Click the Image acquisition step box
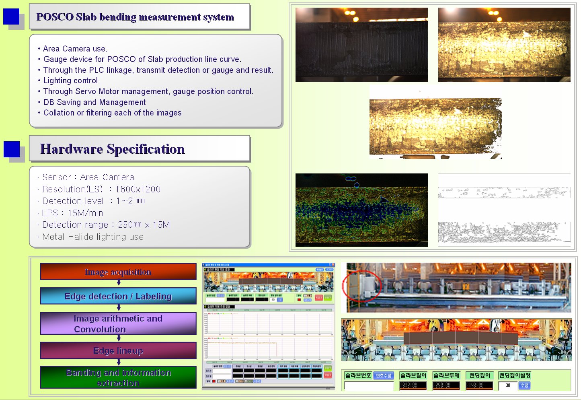Screen dimensions: 581x400 click(x=118, y=272)
